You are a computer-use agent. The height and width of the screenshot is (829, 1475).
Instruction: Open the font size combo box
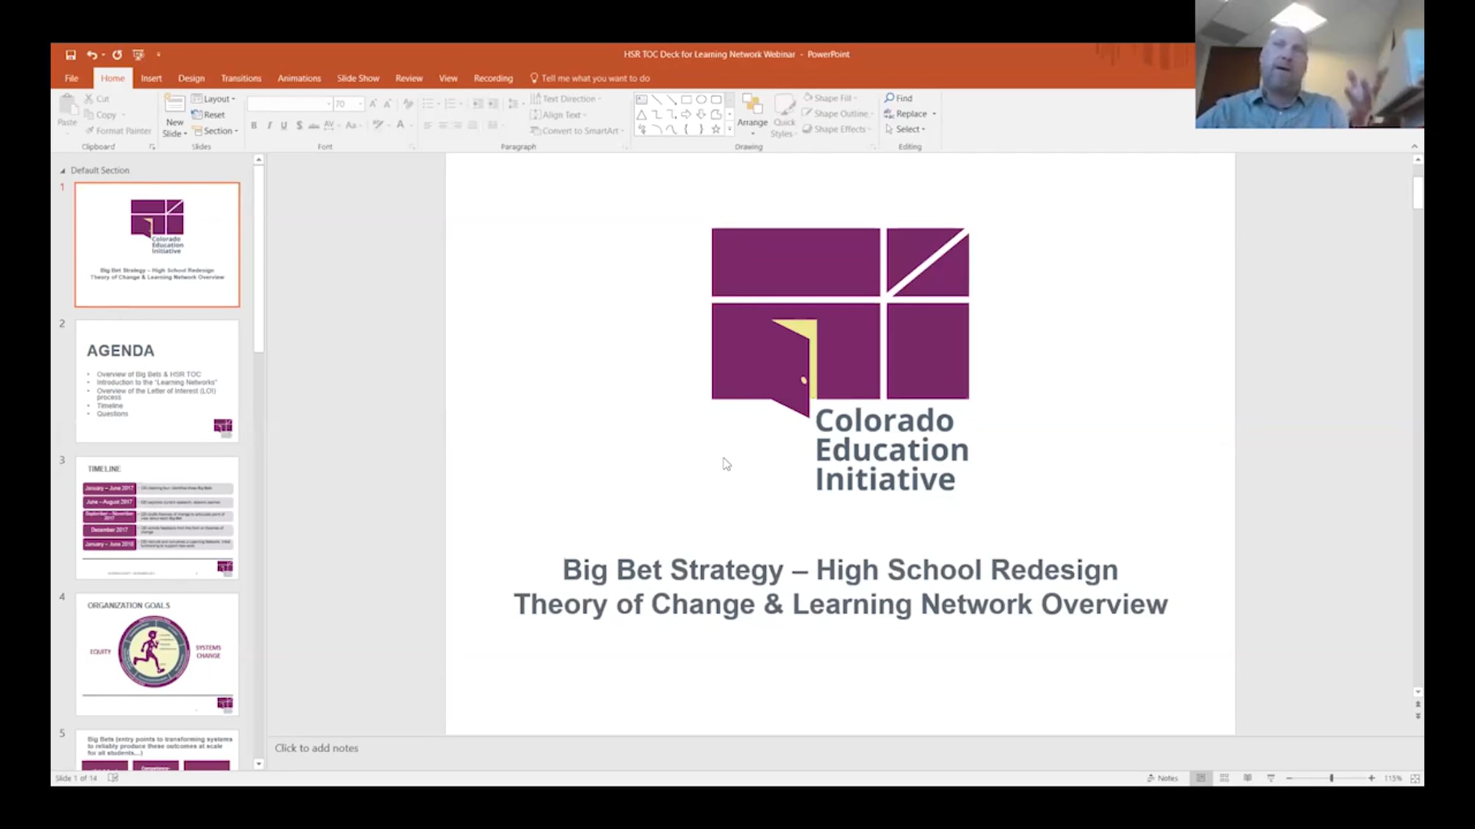coord(348,104)
